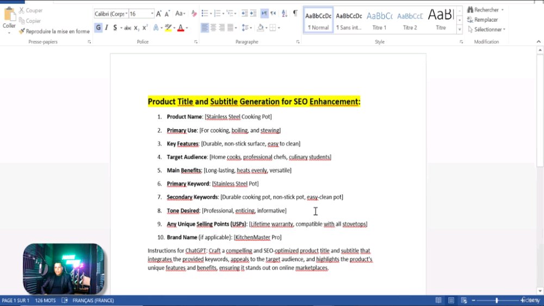The width and height of the screenshot is (544, 306).
Task: Select the Sans int... style
Action: pos(349,20)
